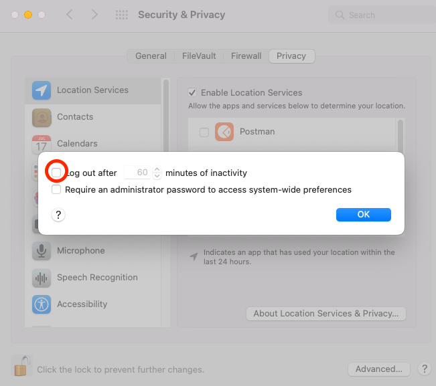Click the Search field in title bar
This screenshot has height=386, width=436.
pyautogui.click(x=378, y=15)
